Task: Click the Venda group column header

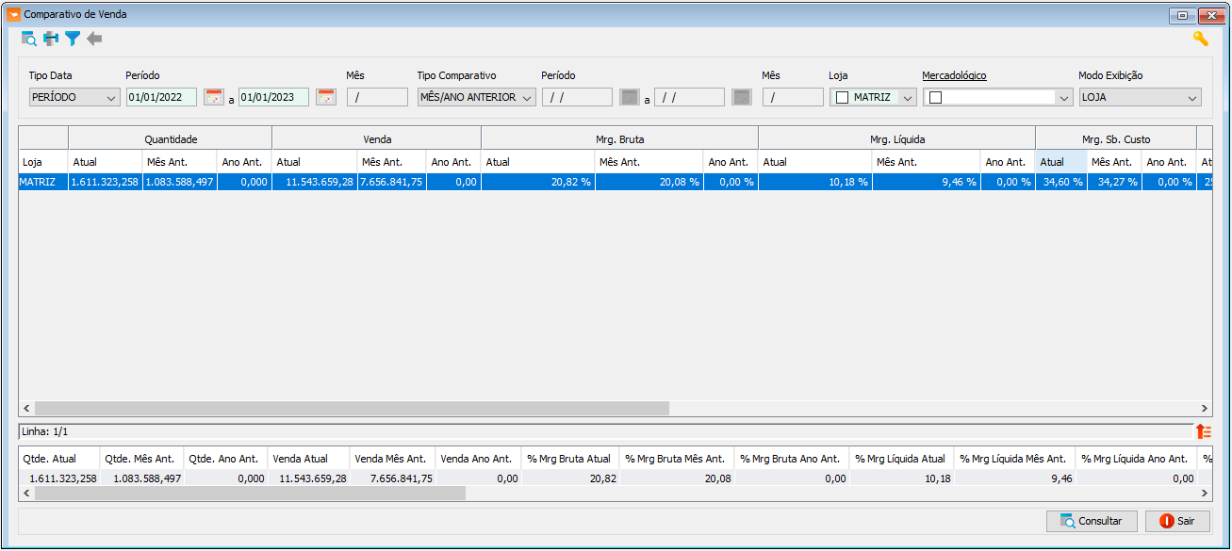Action: [377, 138]
